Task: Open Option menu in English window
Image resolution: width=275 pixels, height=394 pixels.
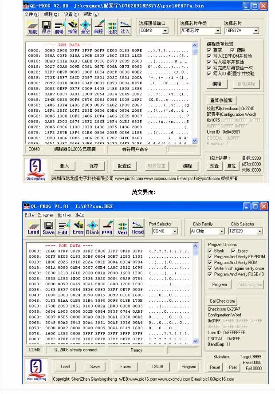Action: [x=65, y=215]
